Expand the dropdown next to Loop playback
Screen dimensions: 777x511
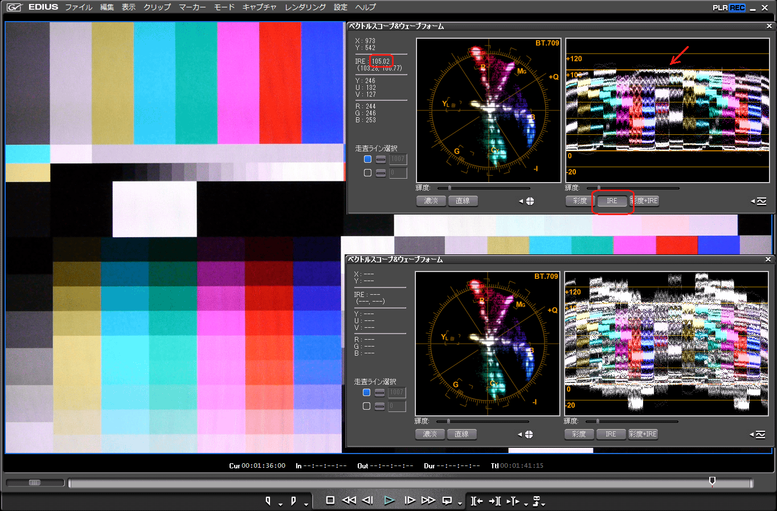[460, 504]
